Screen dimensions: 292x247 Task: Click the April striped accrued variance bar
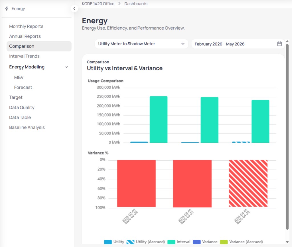248,183
